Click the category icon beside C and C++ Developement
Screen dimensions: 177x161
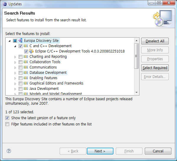pyautogui.click(x=26, y=46)
